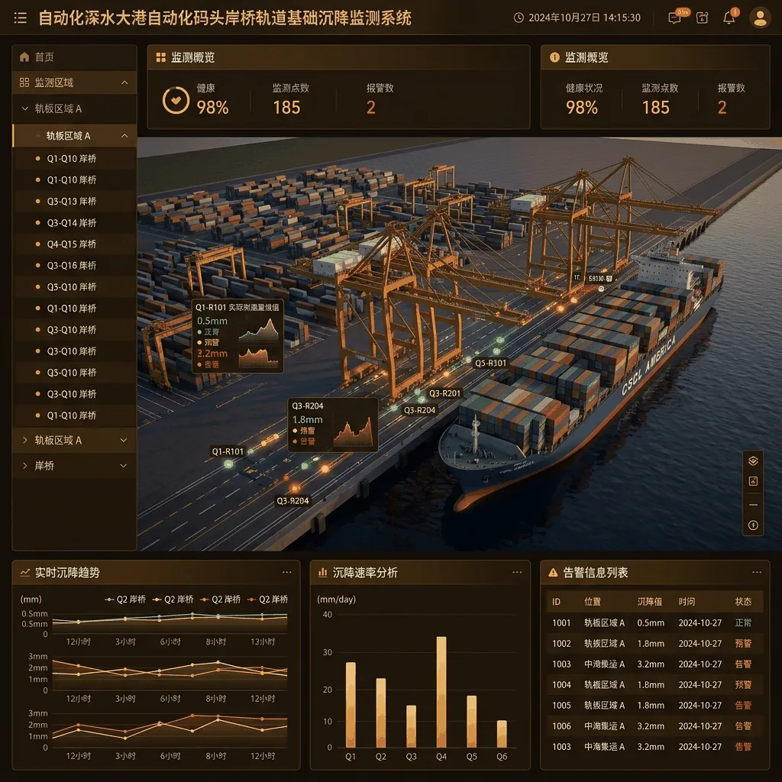
Task: Click the trend-line icon beside 实时沉降趋势
Action: click(25, 573)
